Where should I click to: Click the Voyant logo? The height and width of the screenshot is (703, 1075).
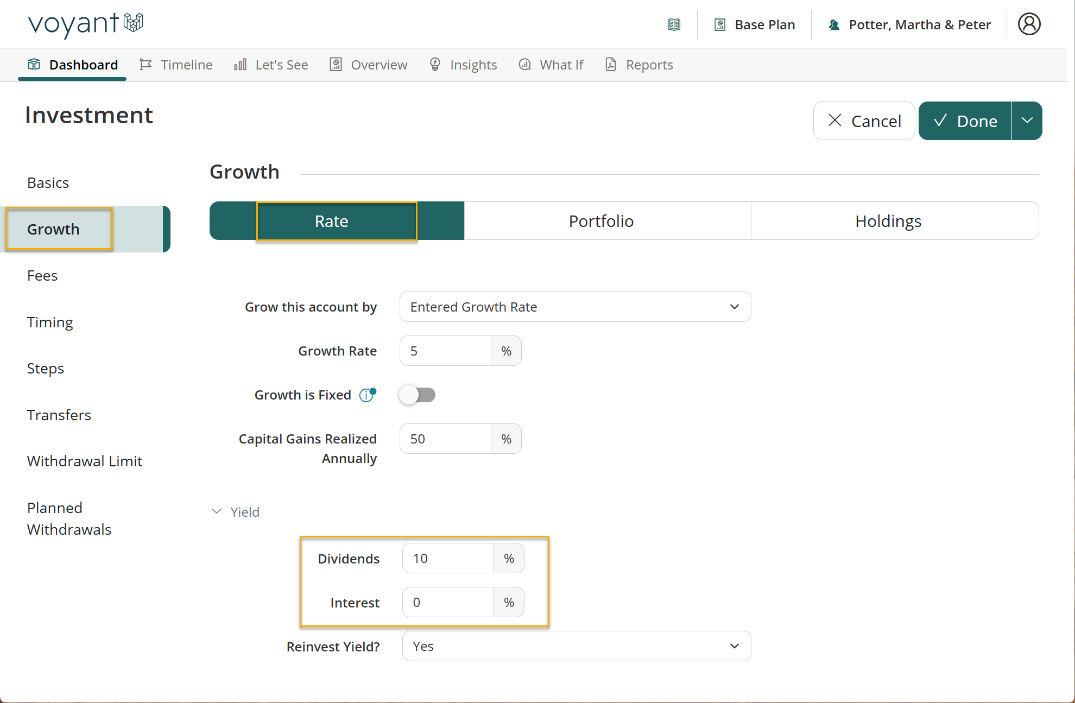[86, 24]
